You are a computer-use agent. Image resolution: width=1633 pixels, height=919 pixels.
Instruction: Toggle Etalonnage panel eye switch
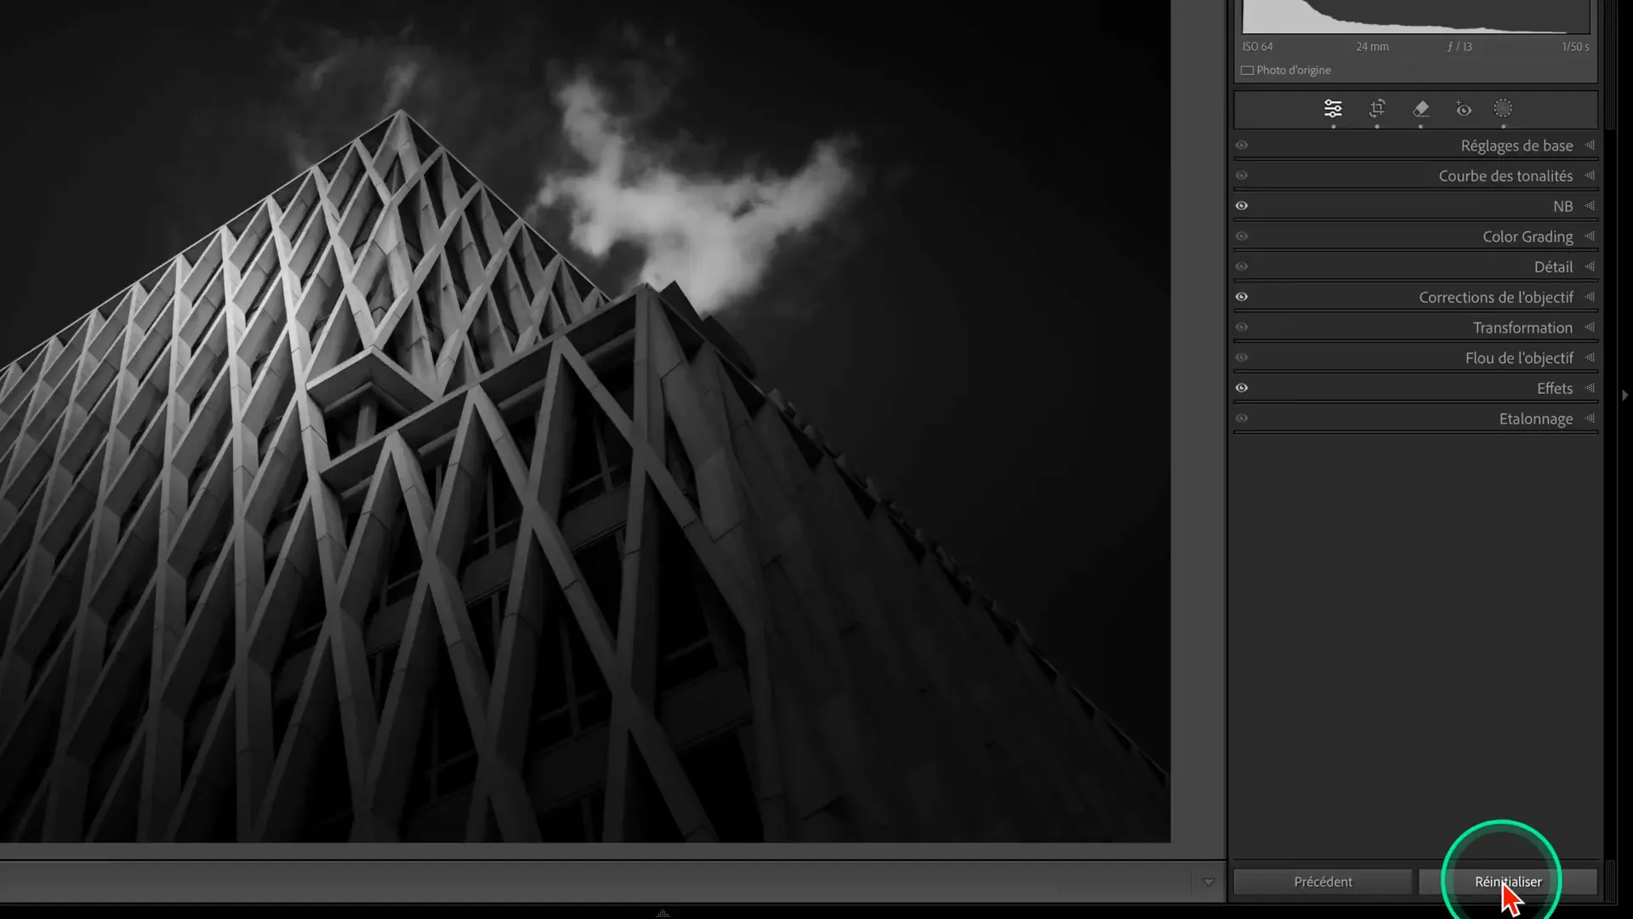(x=1242, y=419)
